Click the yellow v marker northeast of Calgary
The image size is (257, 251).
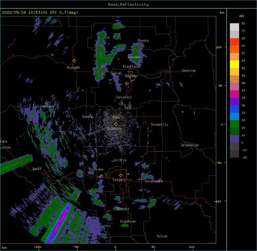(x=128, y=174)
